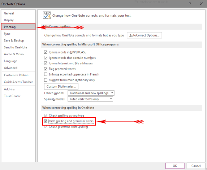Viewport: 207px width, 170px height.
Task: Confirm settings with the OK button
Action: coord(175,166)
